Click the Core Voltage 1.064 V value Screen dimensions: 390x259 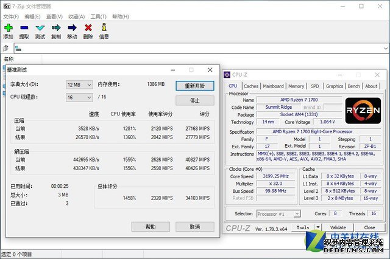click(x=327, y=122)
